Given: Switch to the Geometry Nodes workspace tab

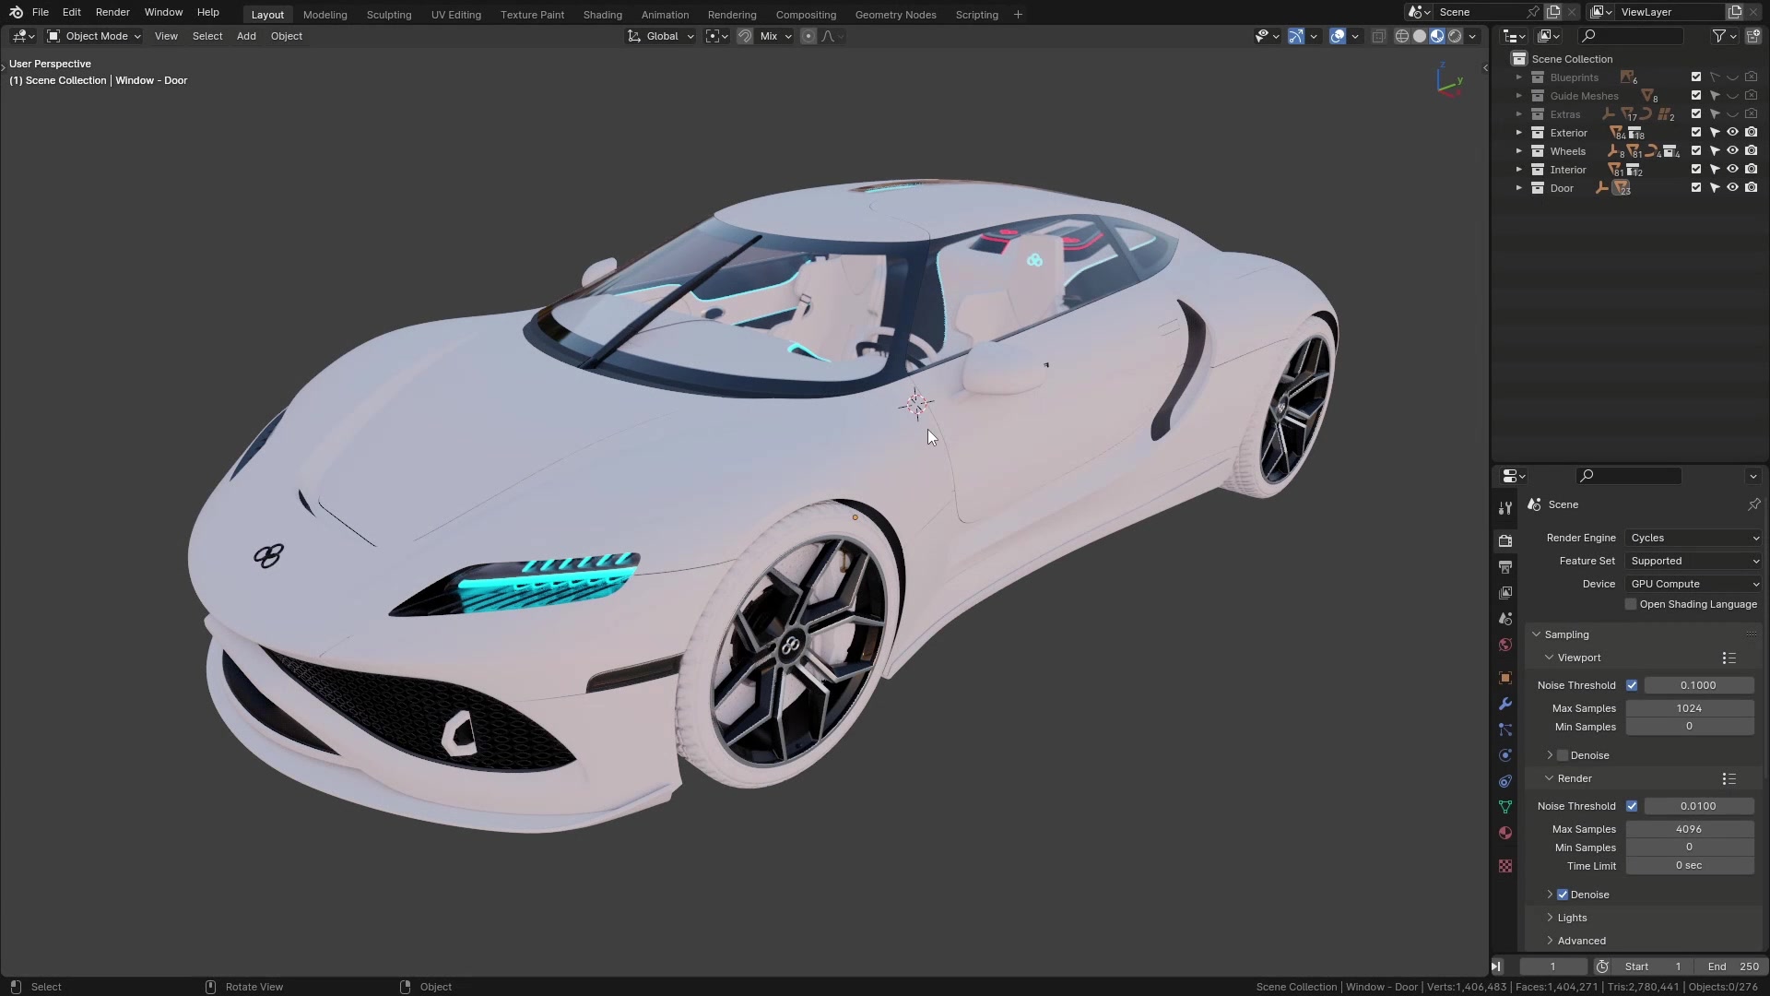Looking at the screenshot, I should tap(895, 15).
